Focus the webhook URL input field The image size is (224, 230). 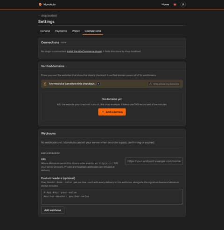(154, 161)
